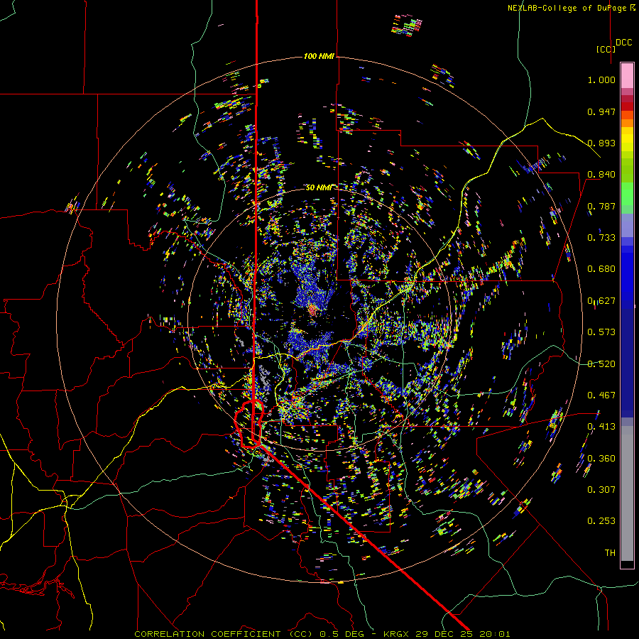Click the KRGX station identifier in the caption
639x639 pixels.
398,634
